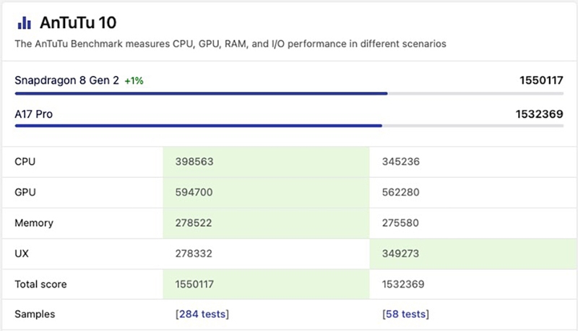Open the 284 tests samples link
Image resolution: width=578 pixels, height=331 pixels.
(202, 314)
